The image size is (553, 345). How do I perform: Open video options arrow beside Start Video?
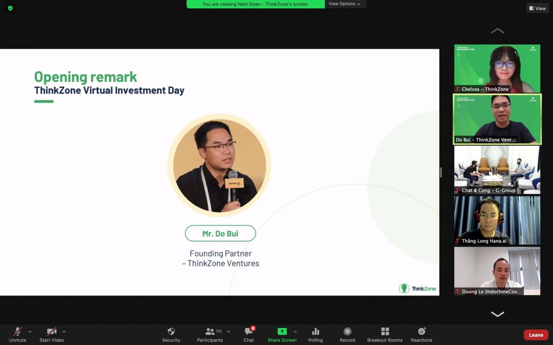click(64, 332)
